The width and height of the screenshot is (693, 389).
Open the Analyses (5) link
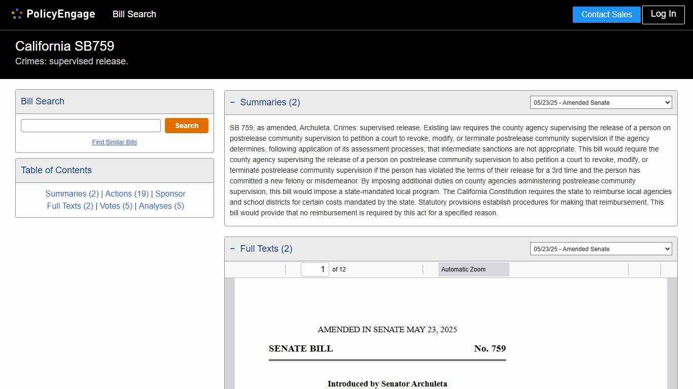161,206
